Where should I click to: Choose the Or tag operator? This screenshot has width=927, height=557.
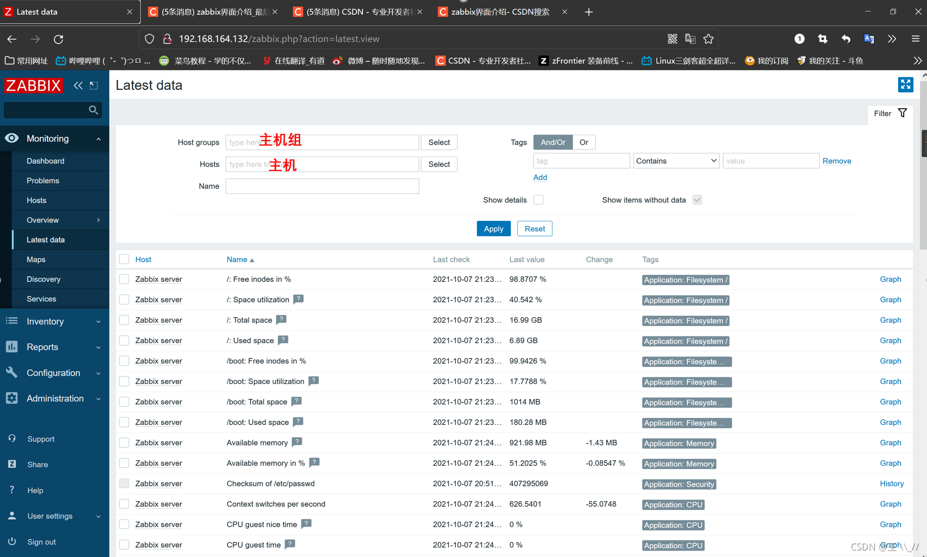tap(584, 142)
